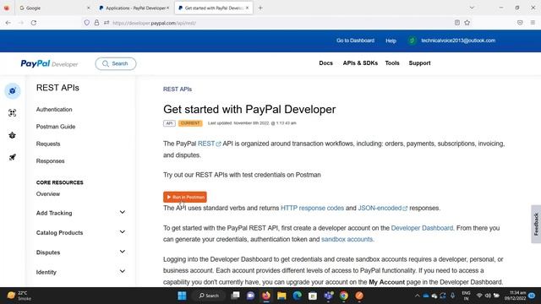Open the Authentication sidebar link
Image resolution: width=541 pixels, height=304 pixels.
tap(54, 109)
